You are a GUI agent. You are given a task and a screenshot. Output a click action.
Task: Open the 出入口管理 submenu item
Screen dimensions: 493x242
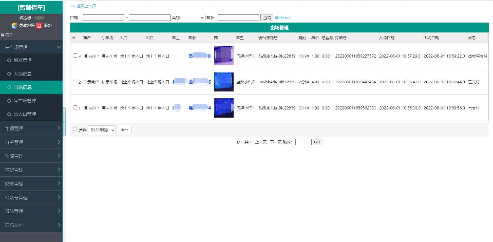tap(31, 114)
